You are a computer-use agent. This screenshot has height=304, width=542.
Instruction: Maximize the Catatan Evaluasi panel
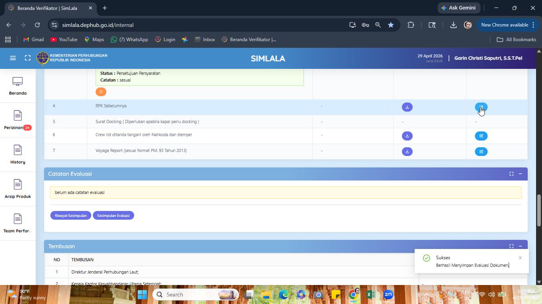tap(511, 174)
